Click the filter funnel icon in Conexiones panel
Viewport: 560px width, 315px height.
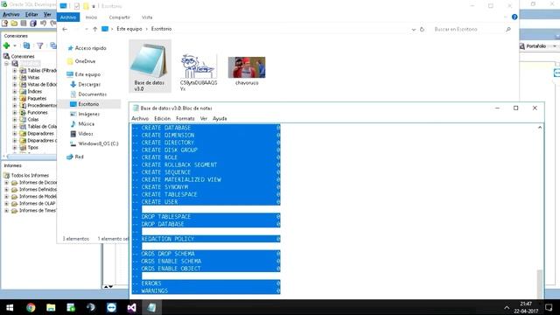coord(40,45)
